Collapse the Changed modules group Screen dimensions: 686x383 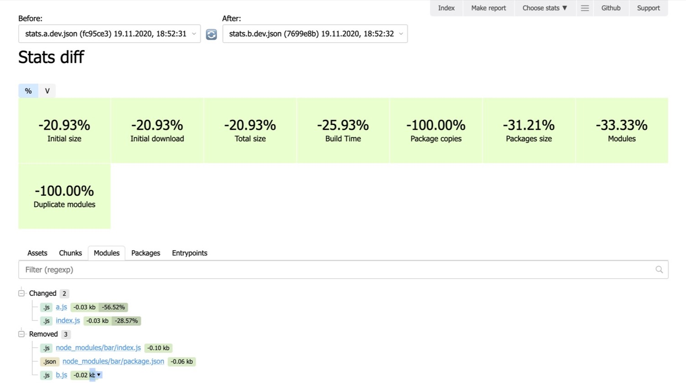pos(21,293)
